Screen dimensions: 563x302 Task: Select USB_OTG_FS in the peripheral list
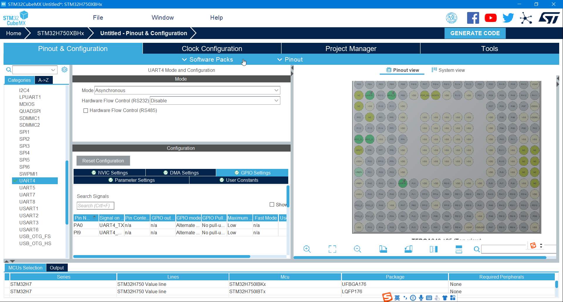(35, 236)
